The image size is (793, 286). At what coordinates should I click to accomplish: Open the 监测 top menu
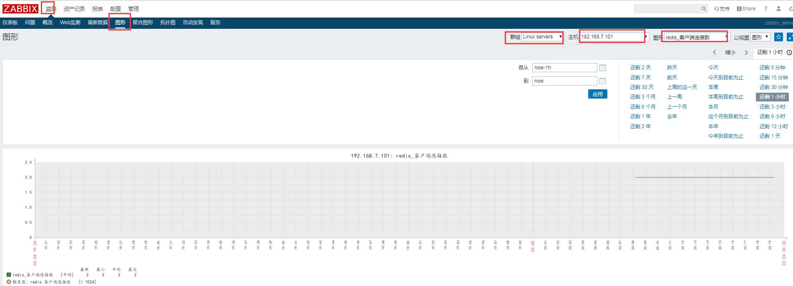point(50,9)
